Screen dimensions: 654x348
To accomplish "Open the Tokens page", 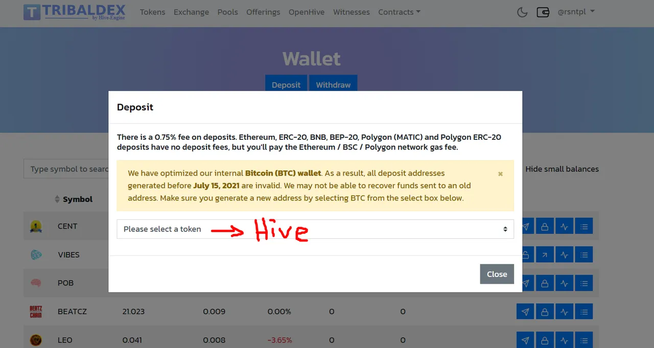I will pyautogui.click(x=153, y=12).
